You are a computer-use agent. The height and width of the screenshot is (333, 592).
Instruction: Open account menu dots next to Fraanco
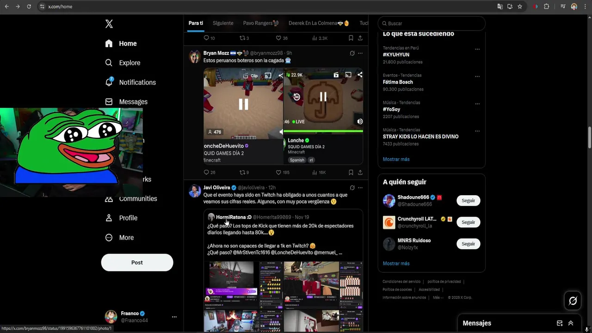coord(174,317)
